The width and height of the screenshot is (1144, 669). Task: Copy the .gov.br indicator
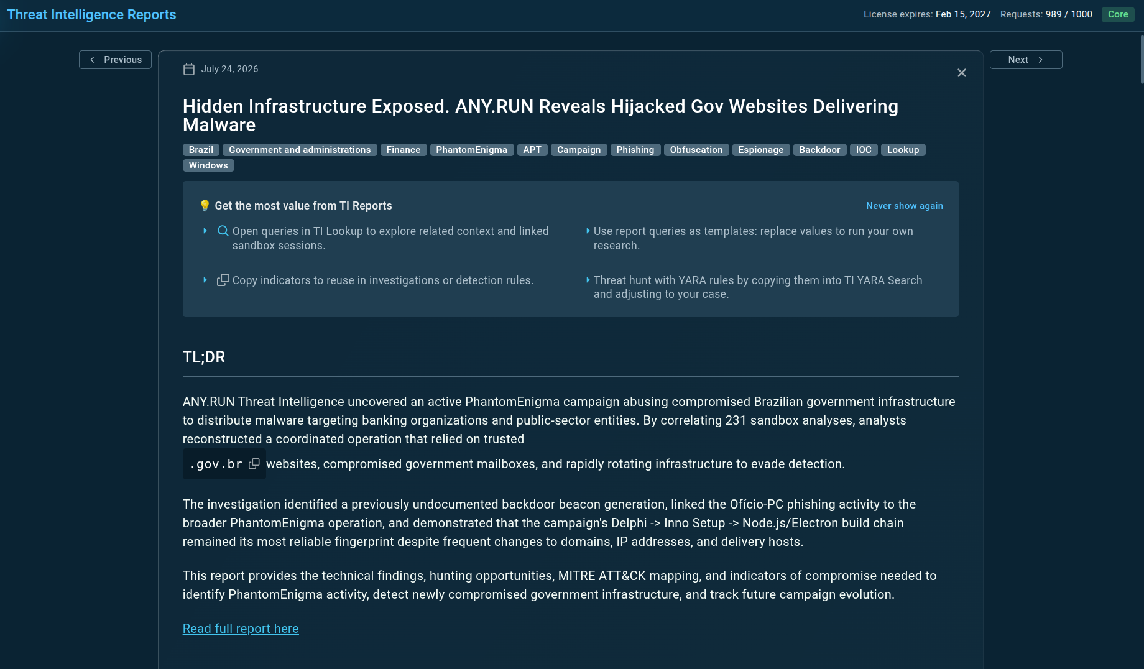pyautogui.click(x=254, y=464)
